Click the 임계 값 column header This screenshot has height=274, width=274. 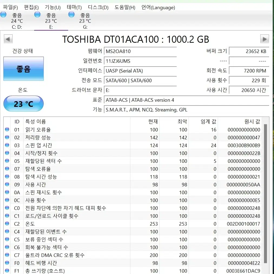(203, 121)
